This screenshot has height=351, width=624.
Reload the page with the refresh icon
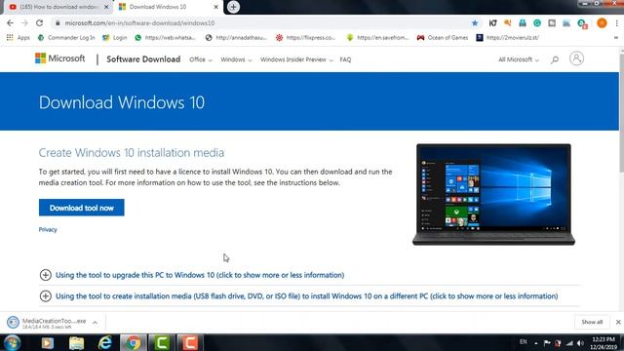[39, 23]
